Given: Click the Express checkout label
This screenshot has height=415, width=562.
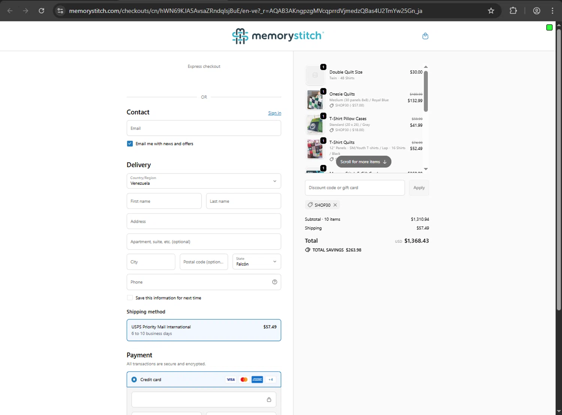Looking at the screenshot, I should 204,66.
